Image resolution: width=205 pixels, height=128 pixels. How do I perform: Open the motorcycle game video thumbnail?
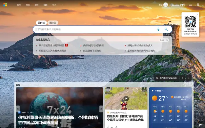pos(126,99)
